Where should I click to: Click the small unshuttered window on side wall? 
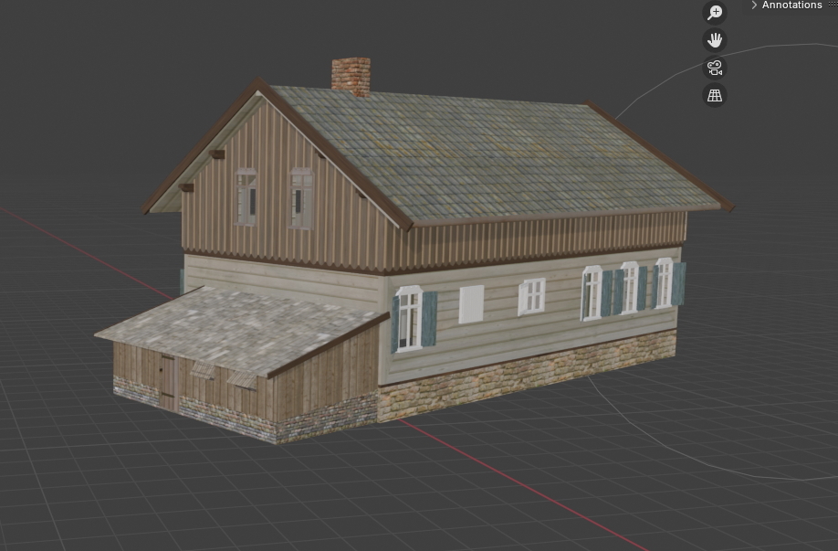[531, 296]
